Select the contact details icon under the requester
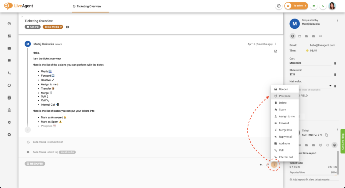Image resolution: width=345 pixels, height=188 pixels. (x=292, y=36)
